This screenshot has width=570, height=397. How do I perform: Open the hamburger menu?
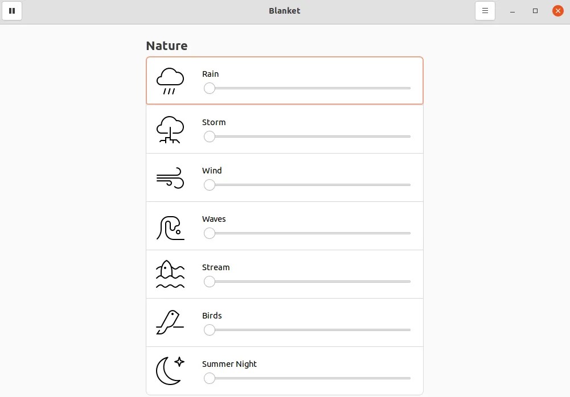pyautogui.click(x=485, y=10)
